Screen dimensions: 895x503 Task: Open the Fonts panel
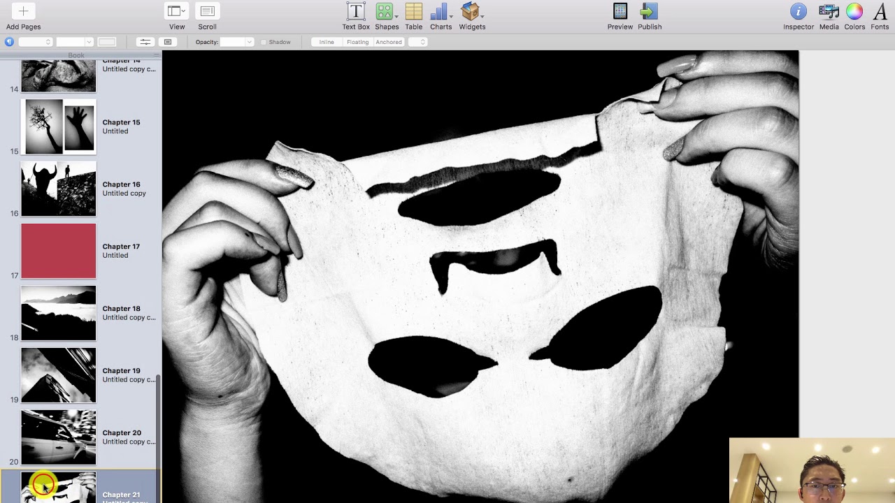tap(880, 11)
